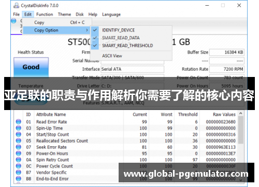This screenshot has height=187, width=259.
Task: Select the Reallocated Sectors Count attribute name
Action: click(62, 141)
